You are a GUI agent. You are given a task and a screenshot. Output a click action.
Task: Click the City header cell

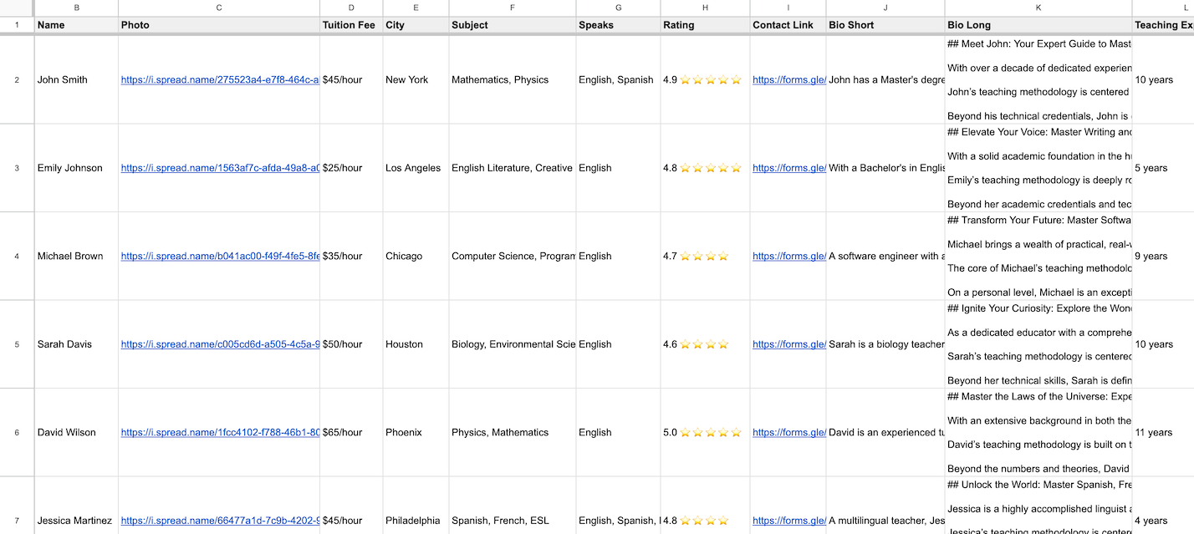click(416, 25)
